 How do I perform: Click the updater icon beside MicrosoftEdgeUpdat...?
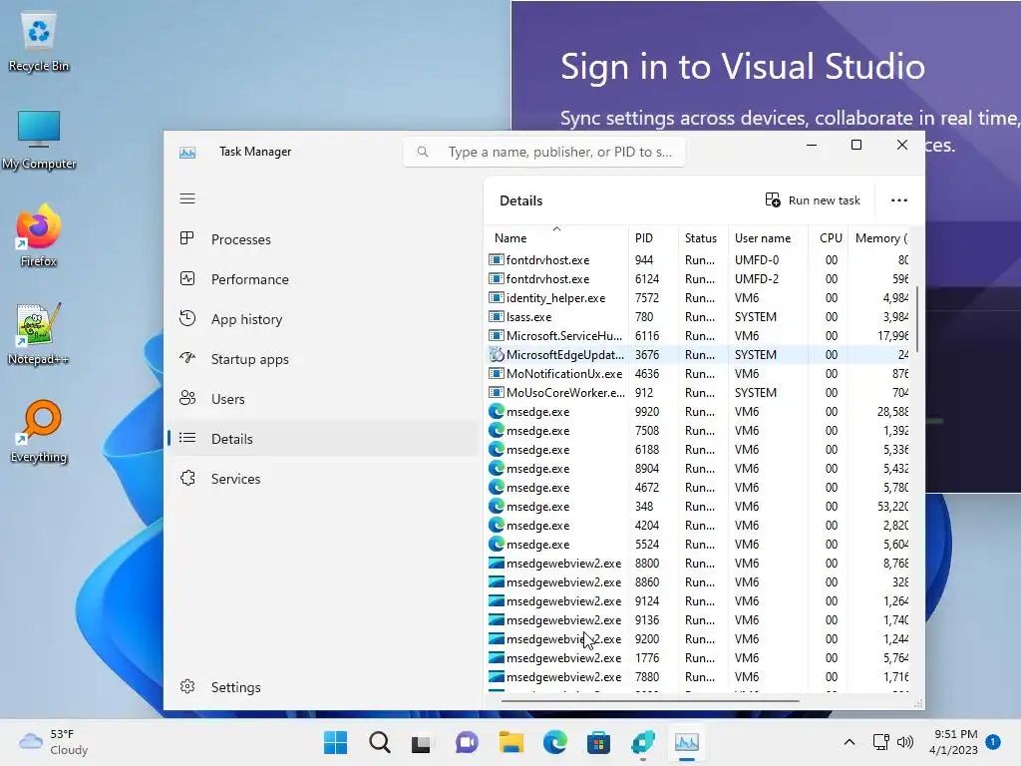pyautogui.click(x=497, y=354)
